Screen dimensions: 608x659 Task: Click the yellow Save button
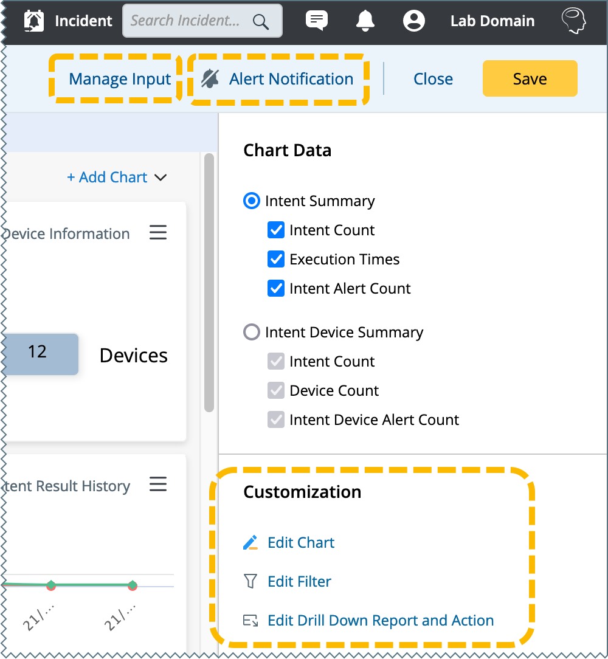(x=530, y=79)
